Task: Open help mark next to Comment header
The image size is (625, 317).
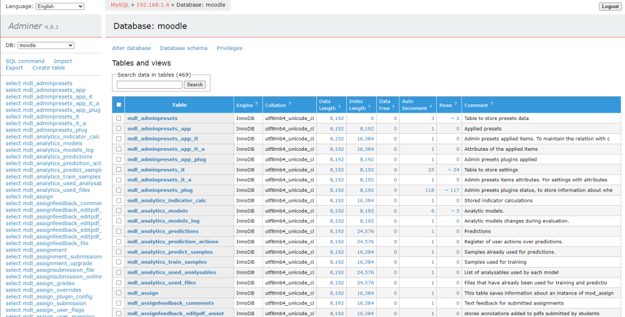Action: click(x=491, y=104)
